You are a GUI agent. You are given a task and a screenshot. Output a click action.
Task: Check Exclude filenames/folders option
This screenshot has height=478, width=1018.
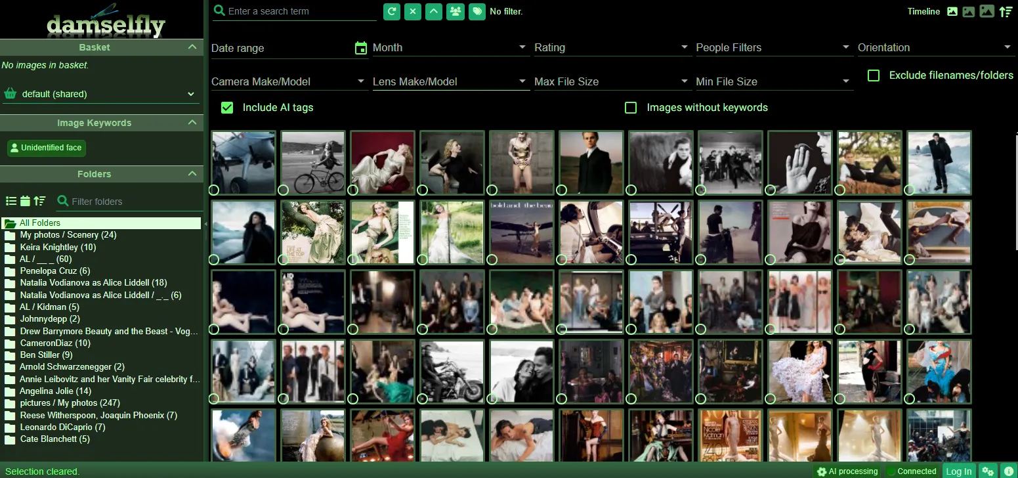pos(874,76)
